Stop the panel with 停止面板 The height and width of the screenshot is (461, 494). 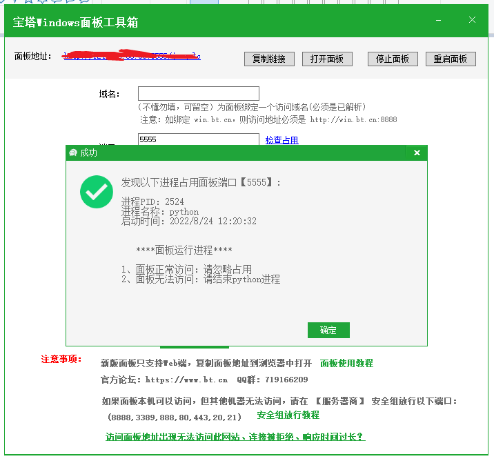click(x=393, y=59)
